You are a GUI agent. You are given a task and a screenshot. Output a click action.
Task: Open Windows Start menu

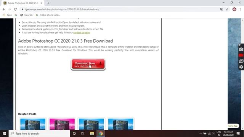[x=4, y=134]
